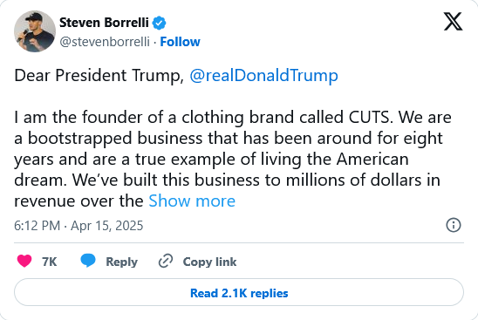Image resolution: width=478 pixels, height=320 pixels.
Task: Click the Steven Borrelli display name
Action: pos(104,23)
